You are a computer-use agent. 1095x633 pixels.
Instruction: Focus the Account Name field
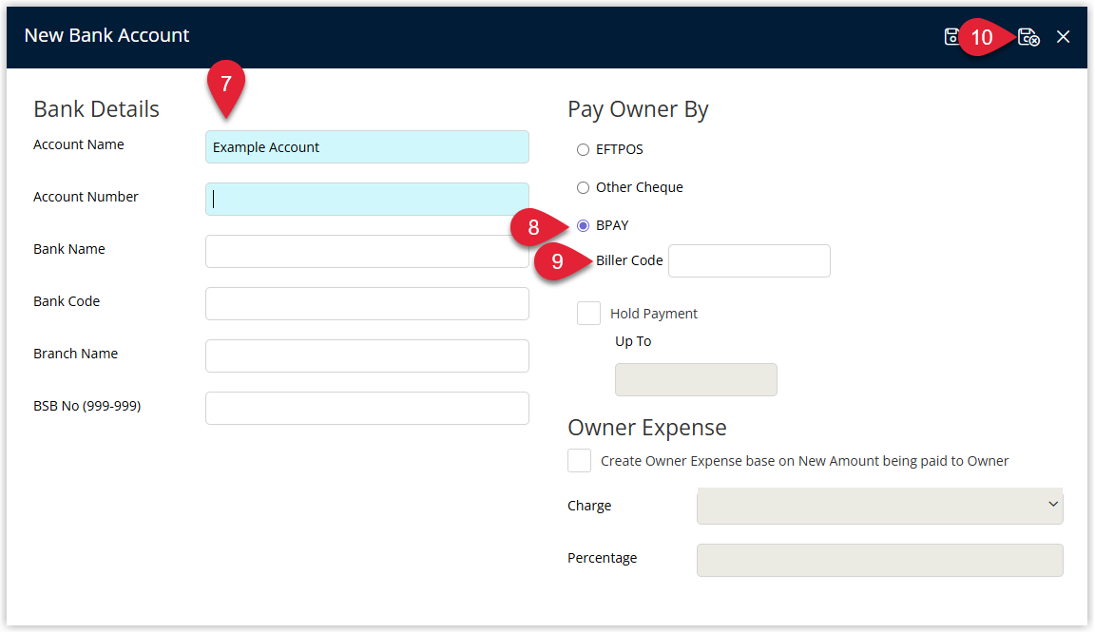click(x=367, y=146)
